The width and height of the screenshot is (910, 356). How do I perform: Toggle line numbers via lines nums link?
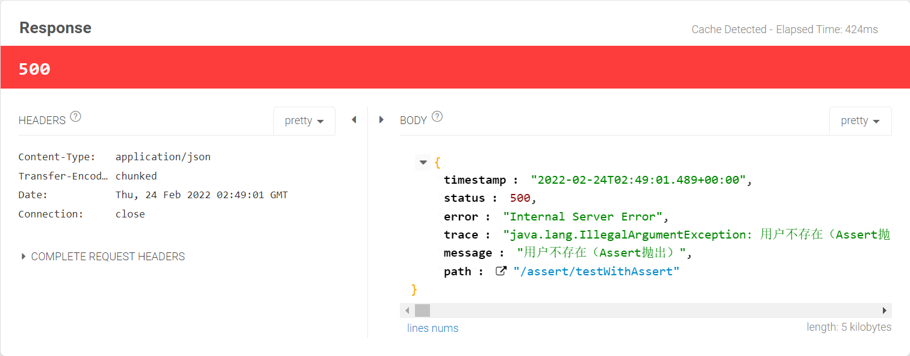tap(432, 328)
